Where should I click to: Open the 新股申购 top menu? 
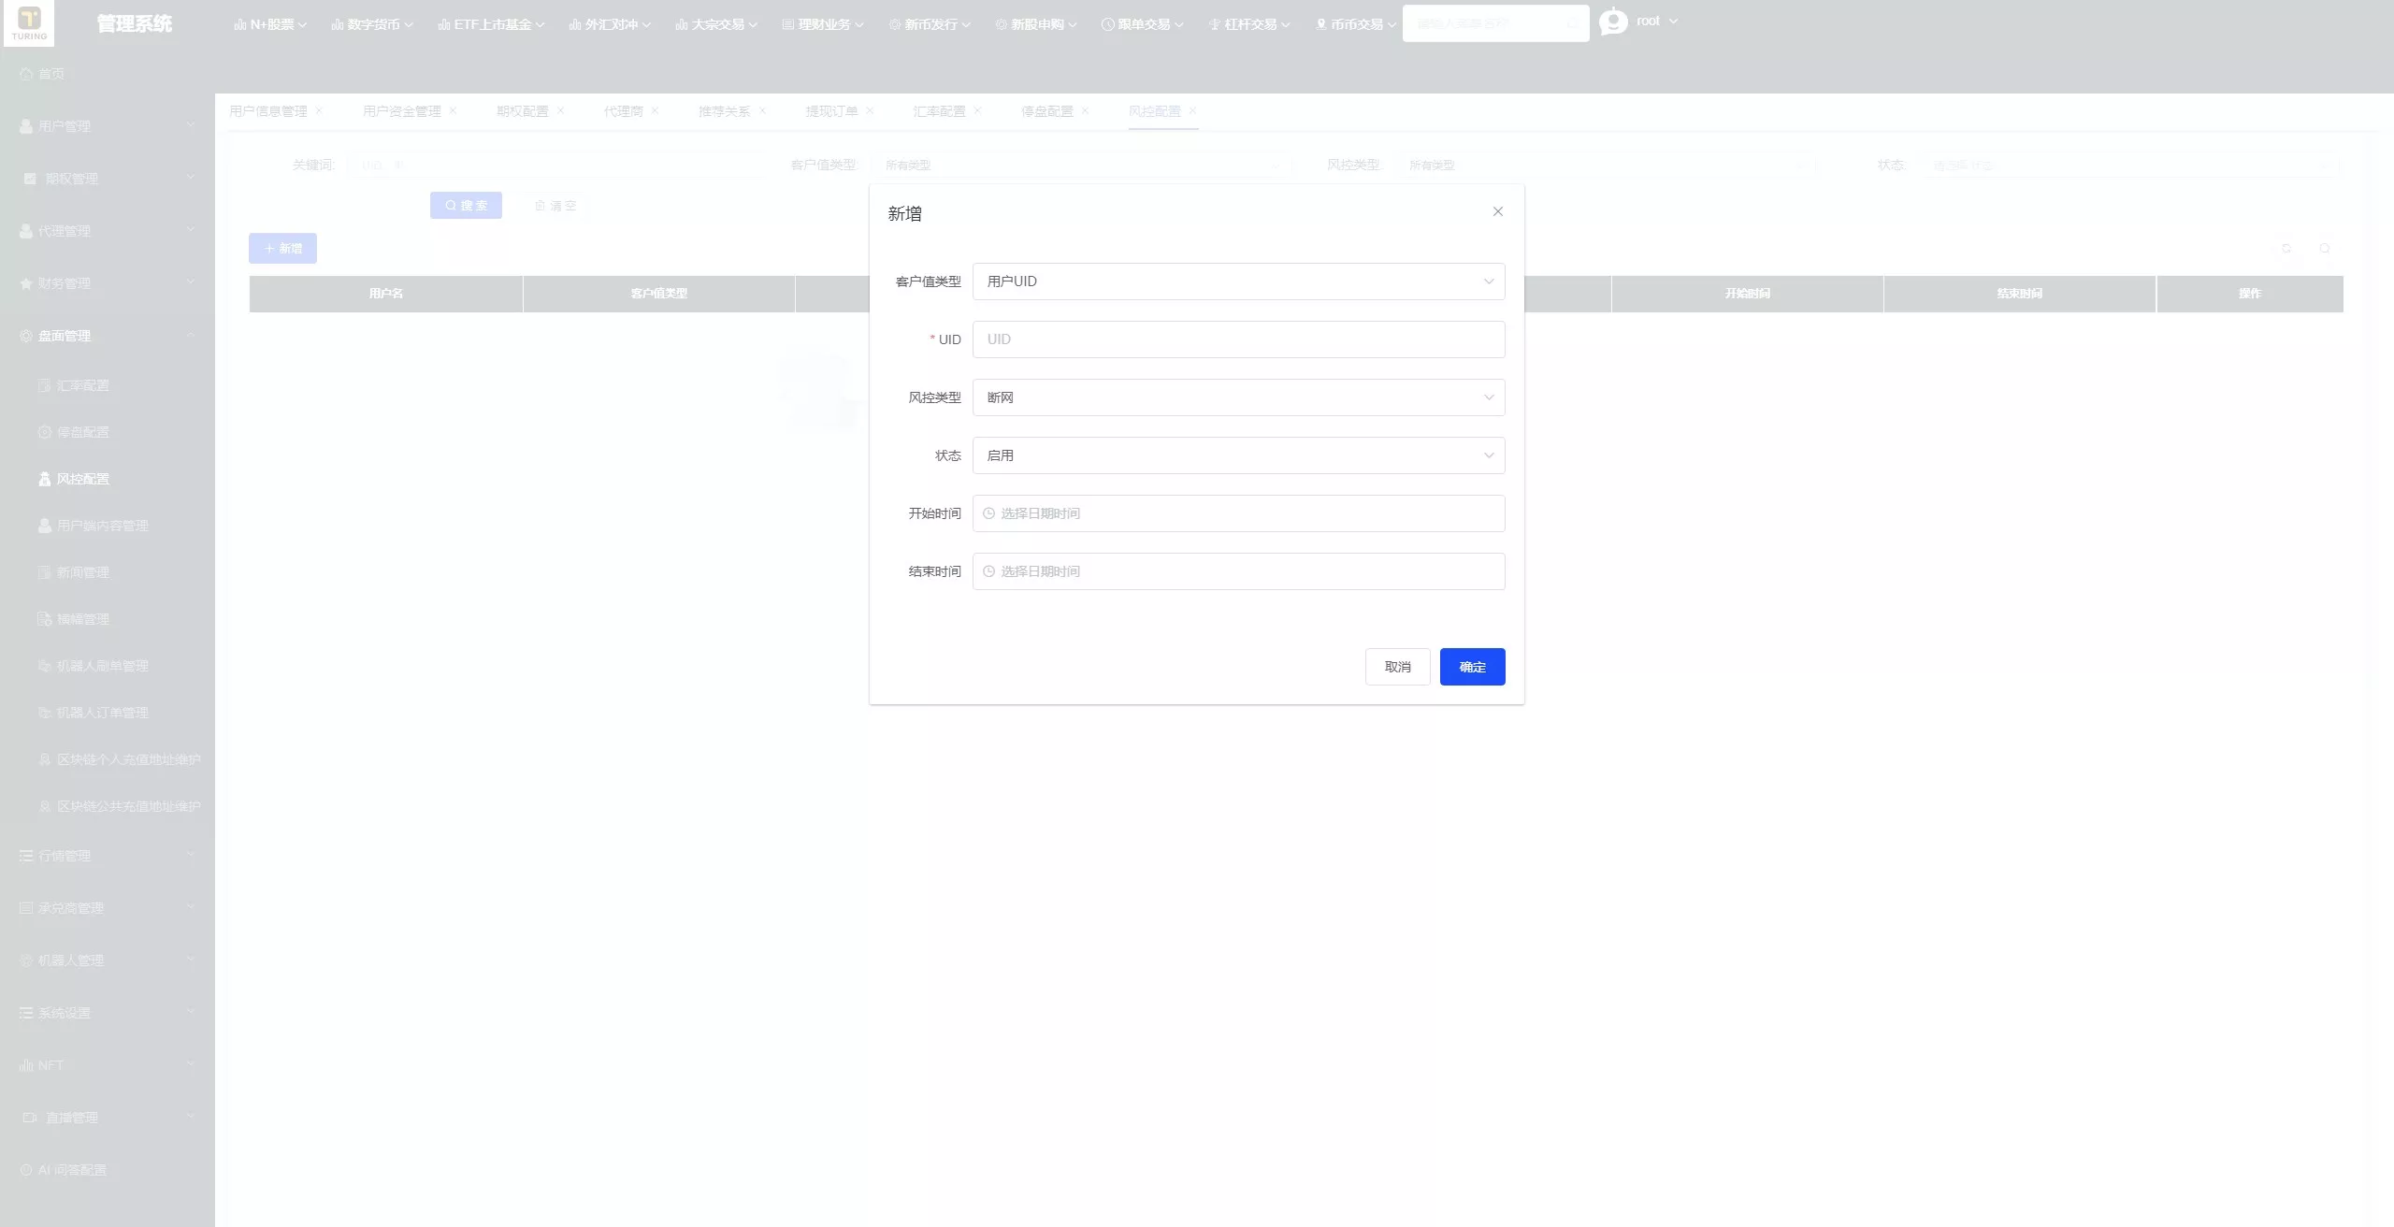pyautogui.click(x=1036, y=24)
